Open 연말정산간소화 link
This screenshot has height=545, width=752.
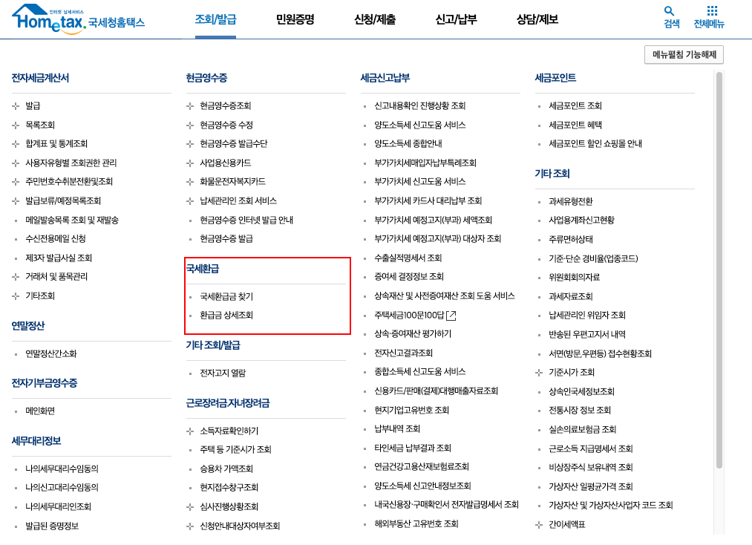[x=50, y=354]
